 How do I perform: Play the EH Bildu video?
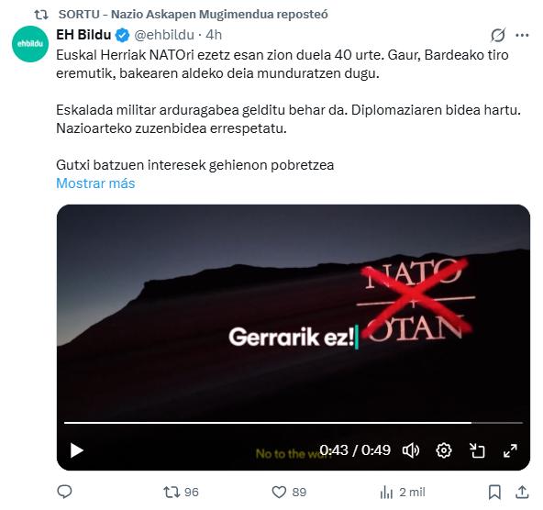(77, 450)
